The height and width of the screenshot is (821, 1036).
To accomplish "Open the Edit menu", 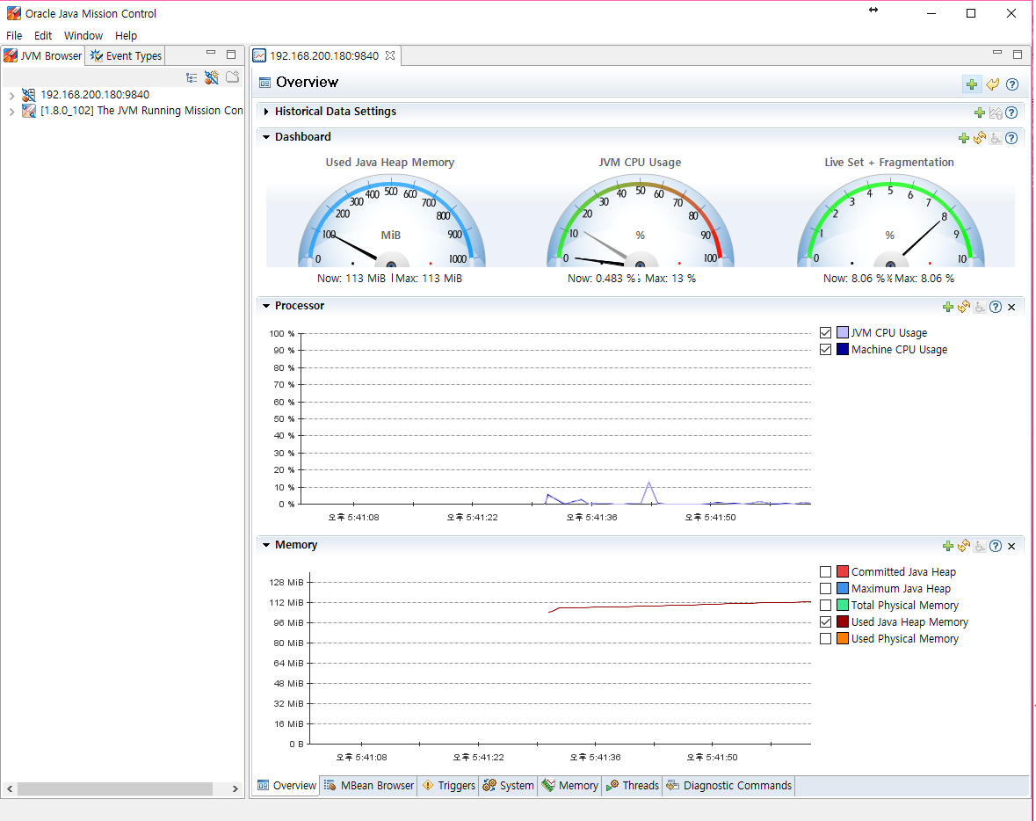I will 43,36.
